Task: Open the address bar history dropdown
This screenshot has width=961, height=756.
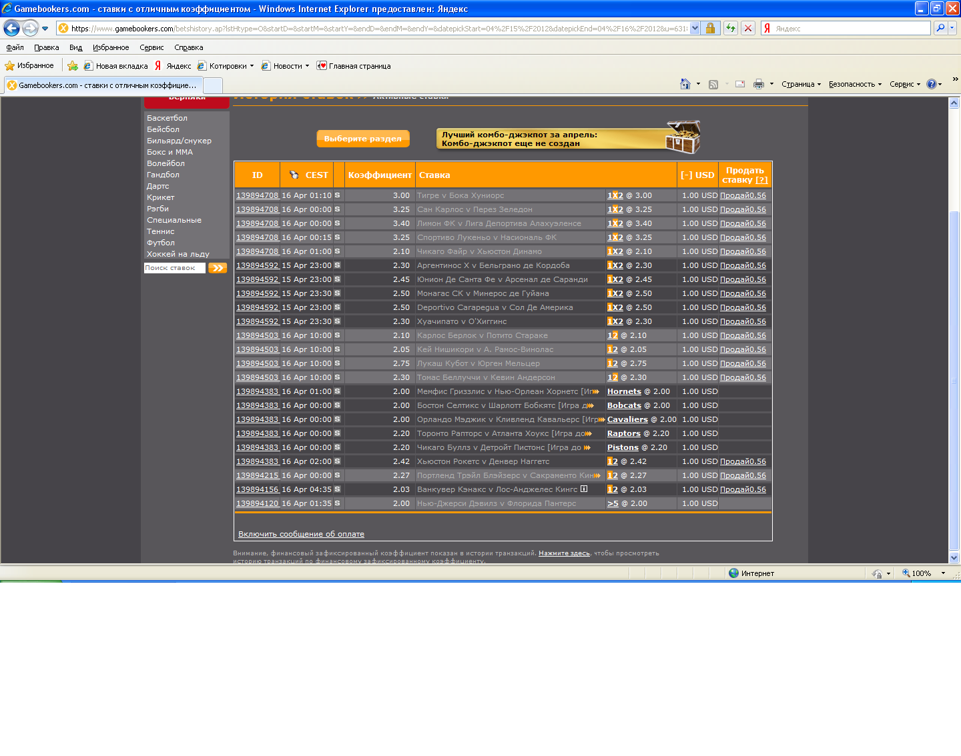Action: 695,28
